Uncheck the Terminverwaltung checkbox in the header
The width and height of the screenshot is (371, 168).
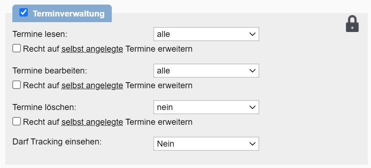pyautogui.click(x=24, y=13)
